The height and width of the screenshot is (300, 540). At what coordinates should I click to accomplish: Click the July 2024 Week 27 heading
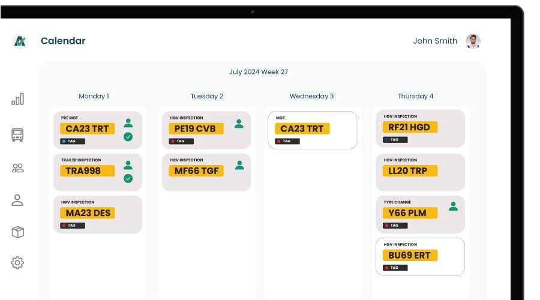click(259, 72)
